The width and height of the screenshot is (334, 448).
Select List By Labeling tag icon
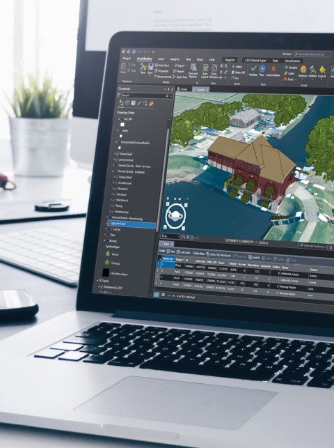click(x=152, y=104)
